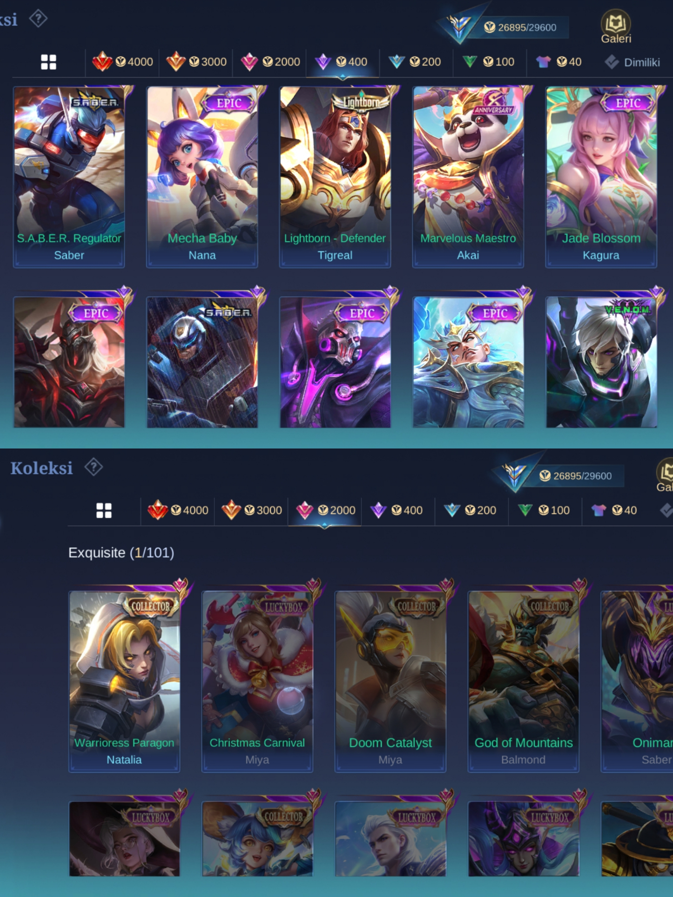Select the grid view icon in lower filter bar

104,510
